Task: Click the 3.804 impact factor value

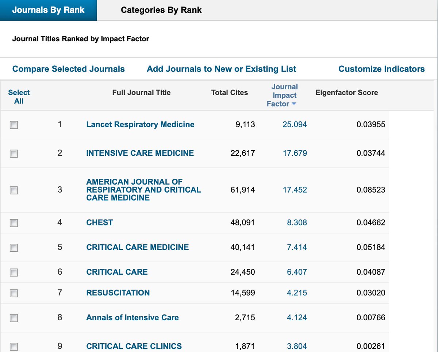Action: [297, 346]
